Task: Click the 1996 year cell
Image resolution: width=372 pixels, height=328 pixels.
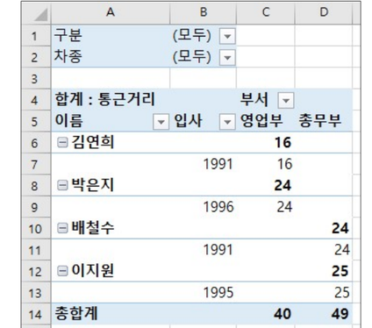Action: click(203, 207)
